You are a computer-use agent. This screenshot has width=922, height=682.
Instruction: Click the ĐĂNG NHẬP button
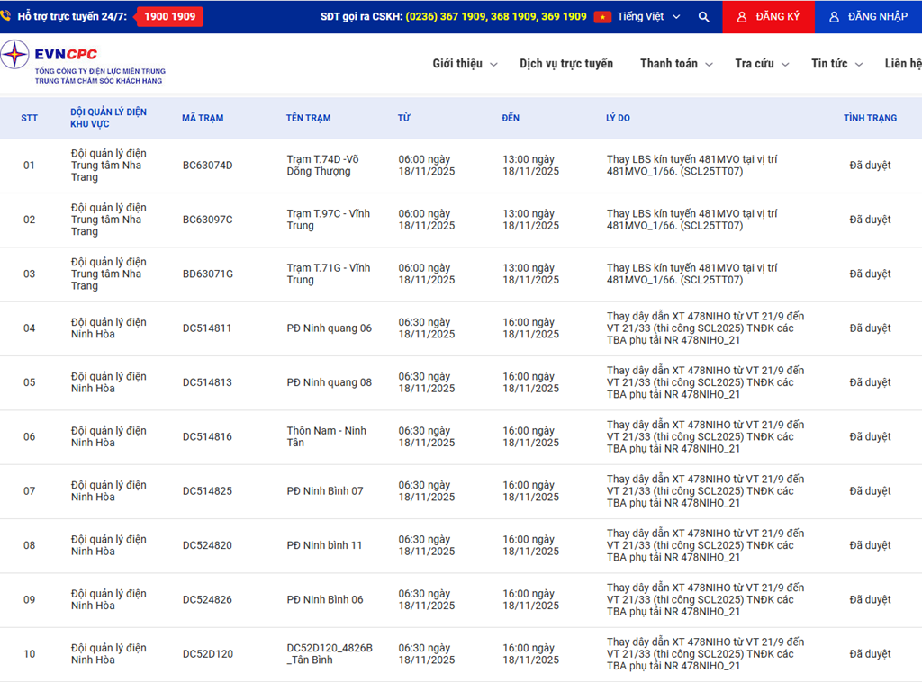point(868,17)
